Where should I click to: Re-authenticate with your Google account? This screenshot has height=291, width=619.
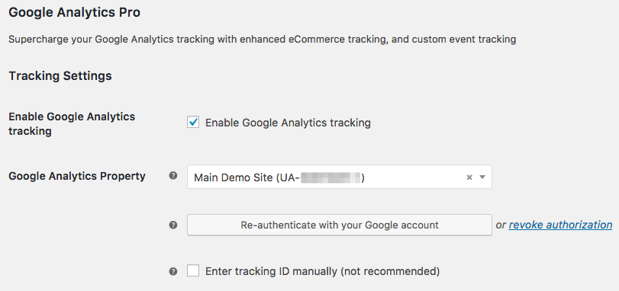pos(340,225)
